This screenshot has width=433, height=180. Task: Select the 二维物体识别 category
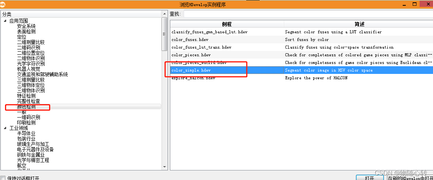pos(31,59)
